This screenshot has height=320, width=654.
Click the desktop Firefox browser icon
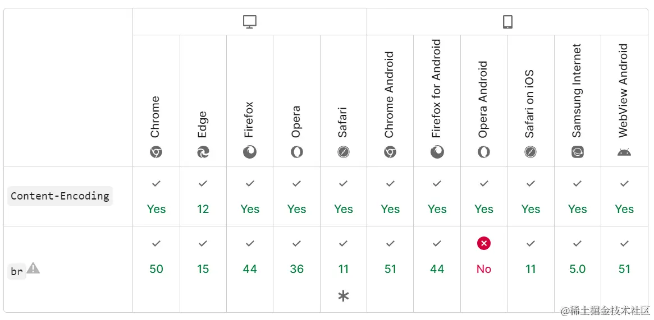pyautogui.click(x=250, y=152)
